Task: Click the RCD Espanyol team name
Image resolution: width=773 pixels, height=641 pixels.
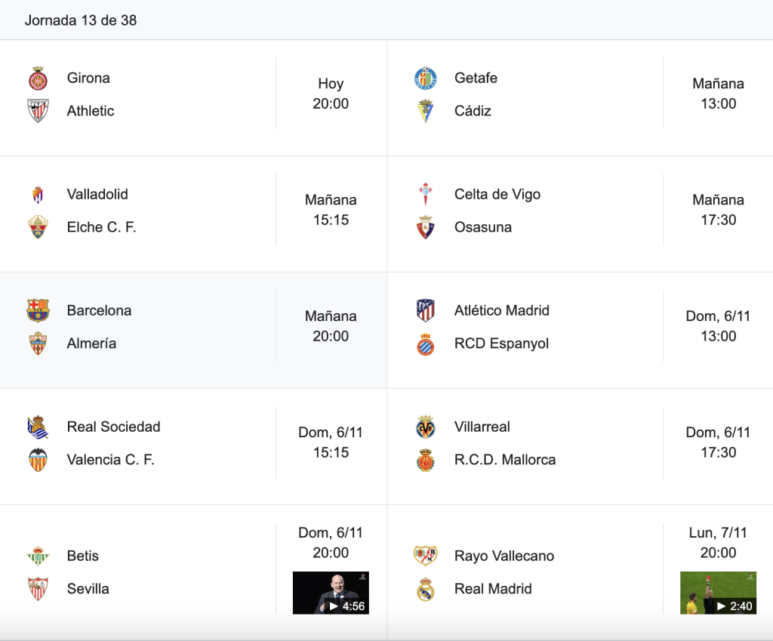Action: [x=501, y=344]
